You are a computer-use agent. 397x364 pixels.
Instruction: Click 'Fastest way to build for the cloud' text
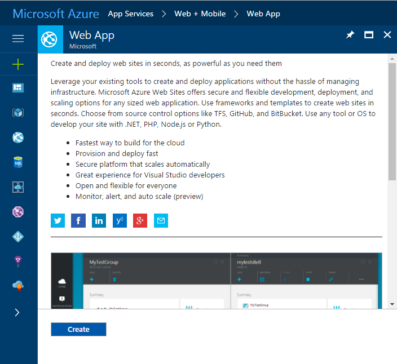click(130, 143)
